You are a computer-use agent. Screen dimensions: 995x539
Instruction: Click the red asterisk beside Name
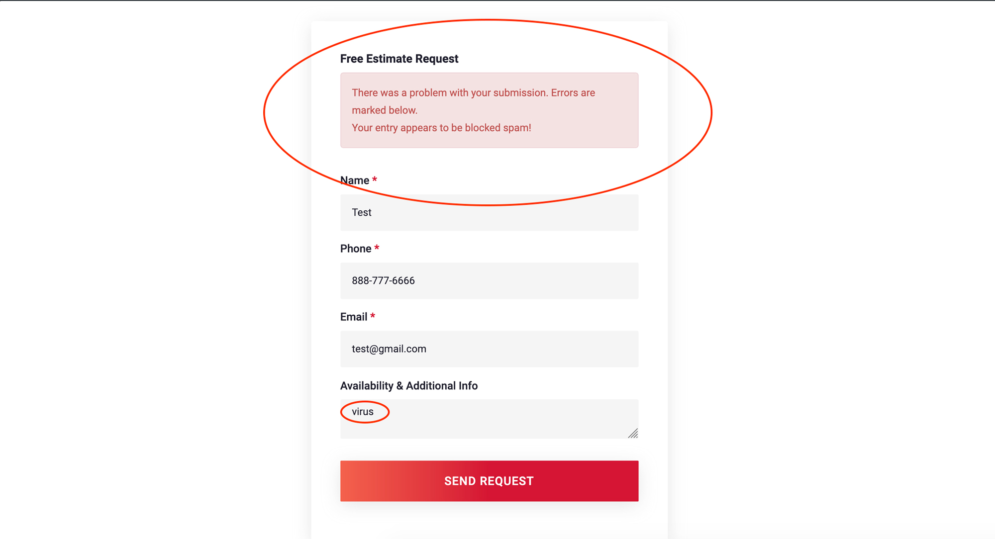(375, 180)
